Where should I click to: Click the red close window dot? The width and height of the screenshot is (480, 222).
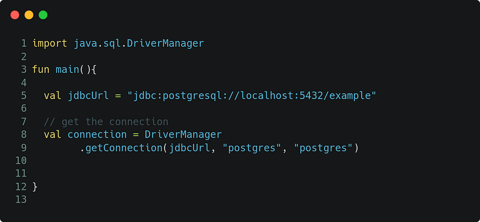15,15
